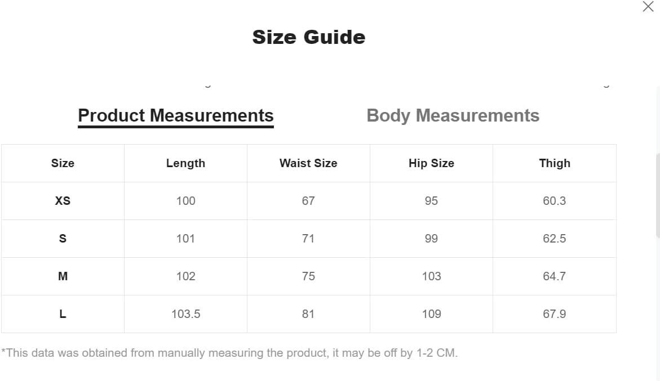Close the Size Guide dialog
The width and height of the screenshot is (660, 381).
click(x=648, y=6)
